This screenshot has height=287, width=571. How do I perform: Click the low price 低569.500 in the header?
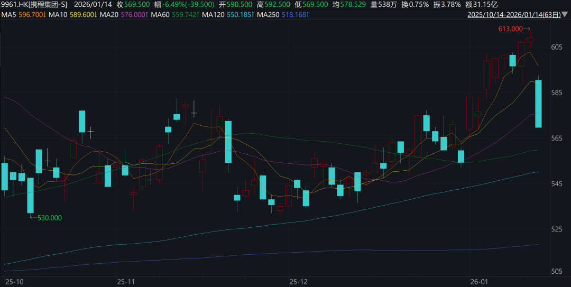click(x=311, y=5)
